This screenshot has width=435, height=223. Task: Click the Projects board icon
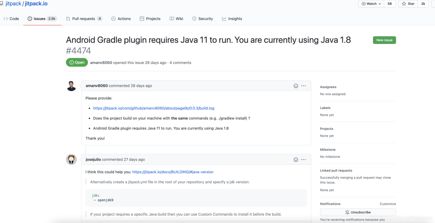pyautogui.click(x=142, y=19)
